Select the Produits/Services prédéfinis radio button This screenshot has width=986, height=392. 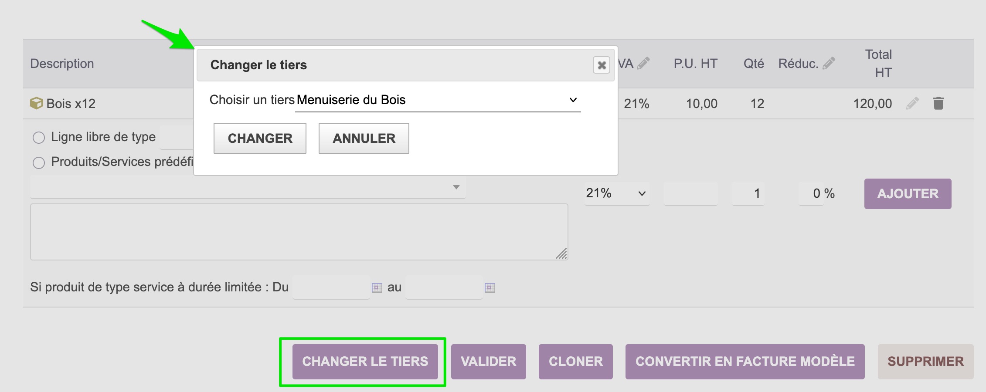[x=39, y=162]
